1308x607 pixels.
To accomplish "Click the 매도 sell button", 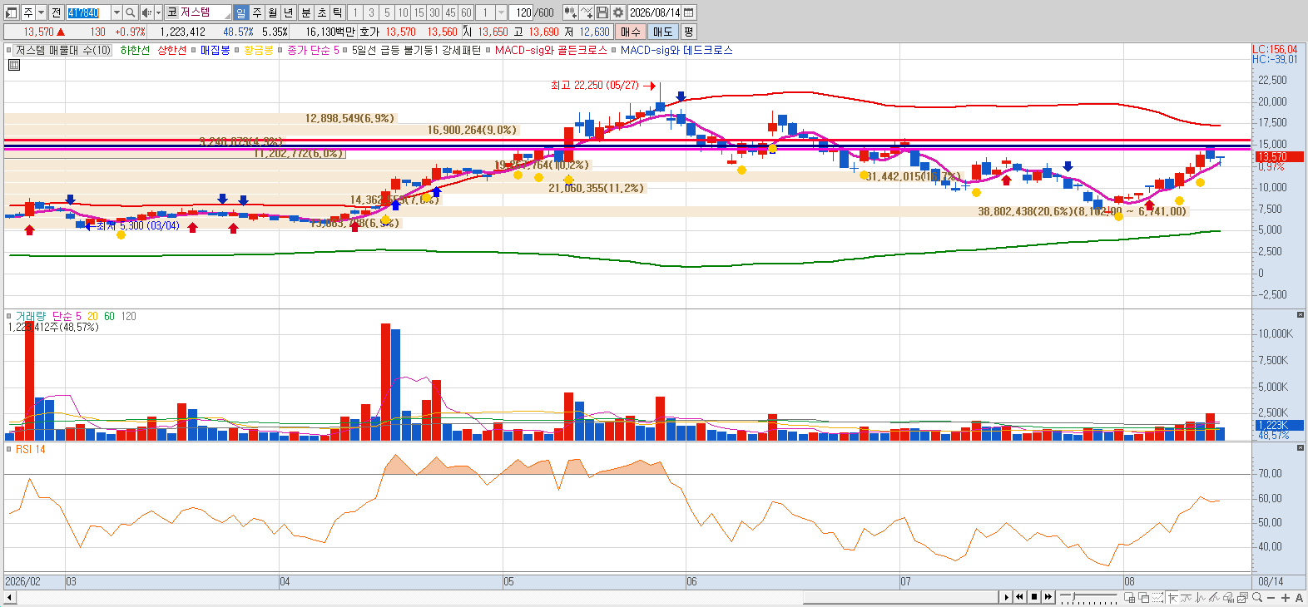I will (x=662, y=32).
